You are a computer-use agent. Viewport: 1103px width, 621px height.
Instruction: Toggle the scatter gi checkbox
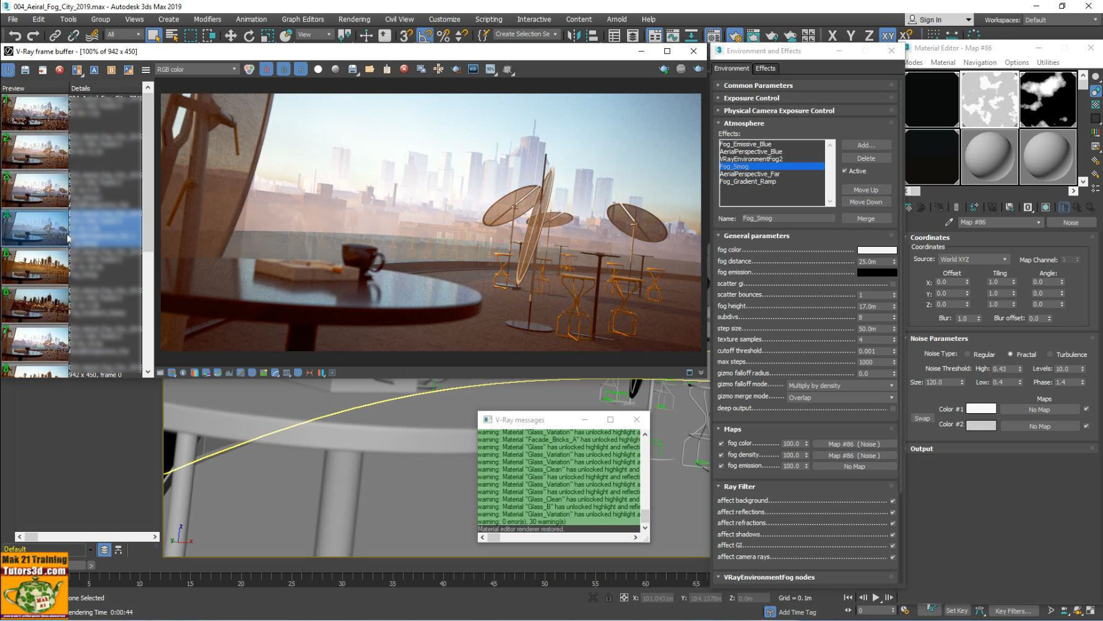tap(893, 283)
